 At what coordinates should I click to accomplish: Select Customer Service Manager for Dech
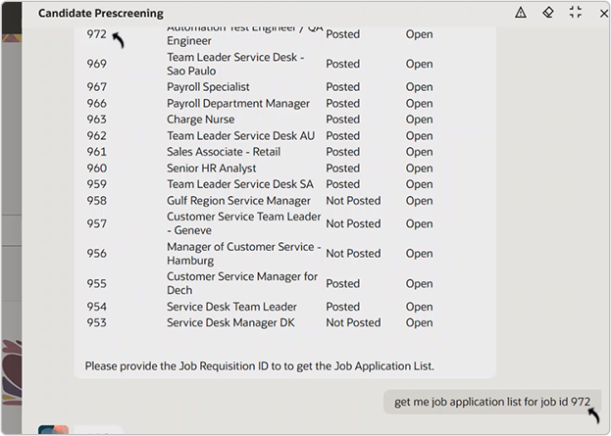(x=242, y=284)
